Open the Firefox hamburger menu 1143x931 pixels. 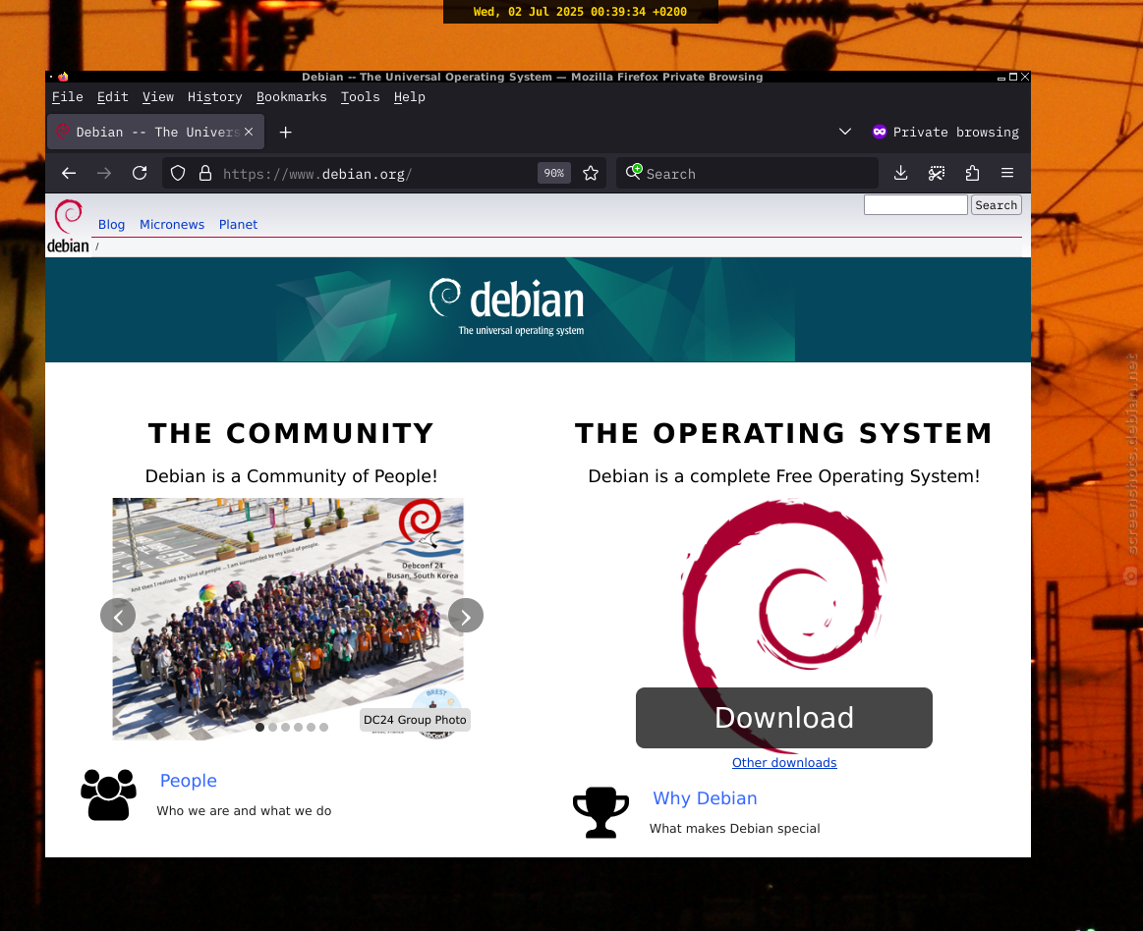[1007, 174]
